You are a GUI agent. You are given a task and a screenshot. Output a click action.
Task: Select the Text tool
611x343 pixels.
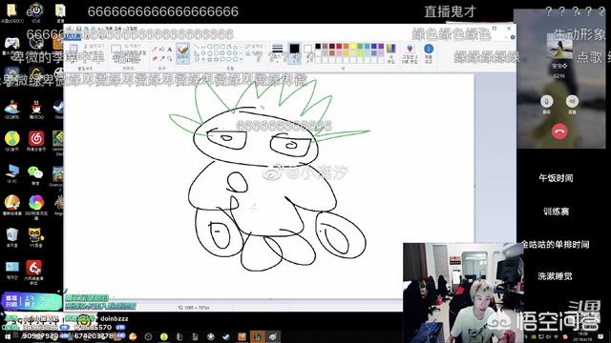point(170,50)
